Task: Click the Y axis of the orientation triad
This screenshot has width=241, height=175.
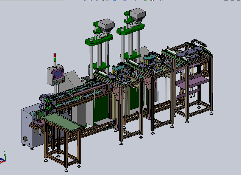Action: [5, 156]
